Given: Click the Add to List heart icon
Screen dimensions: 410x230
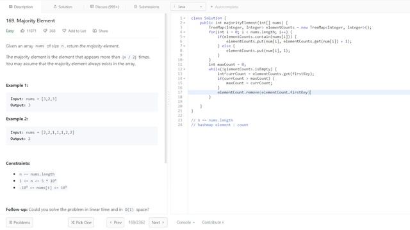Looking at the screenshot, I should click(64, 31).
